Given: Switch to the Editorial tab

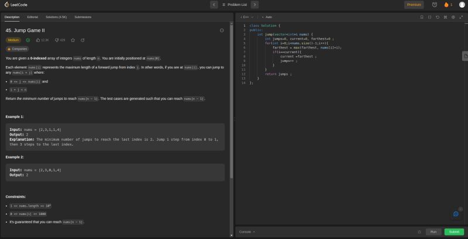Looking at the screenshot, I should pos(32,17).
